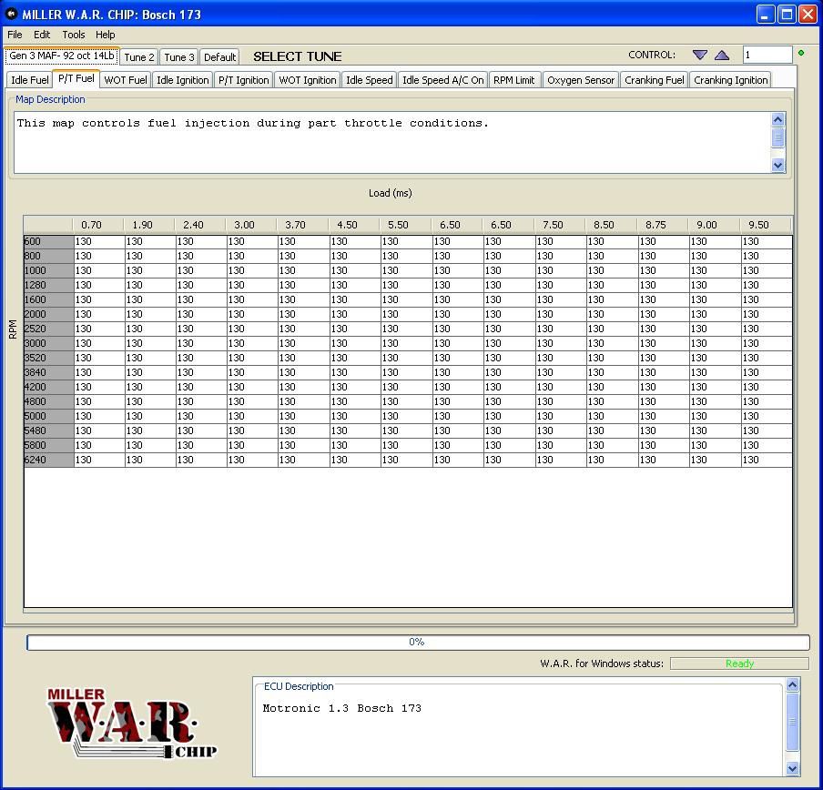Screen dimensions: 823x790
Task: Select the Gen 3 MAF- 92 oct 14Lb tune tab
Action: tap(62, 56)
